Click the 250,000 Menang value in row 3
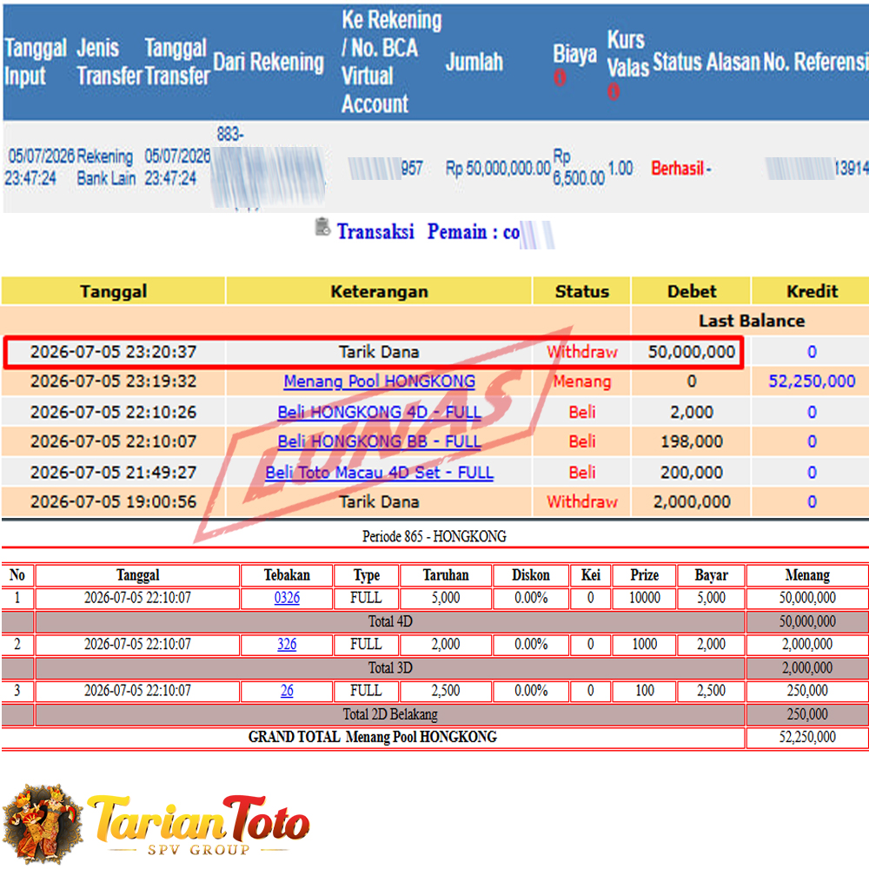869x869 pixels. (x=807, y=691)
